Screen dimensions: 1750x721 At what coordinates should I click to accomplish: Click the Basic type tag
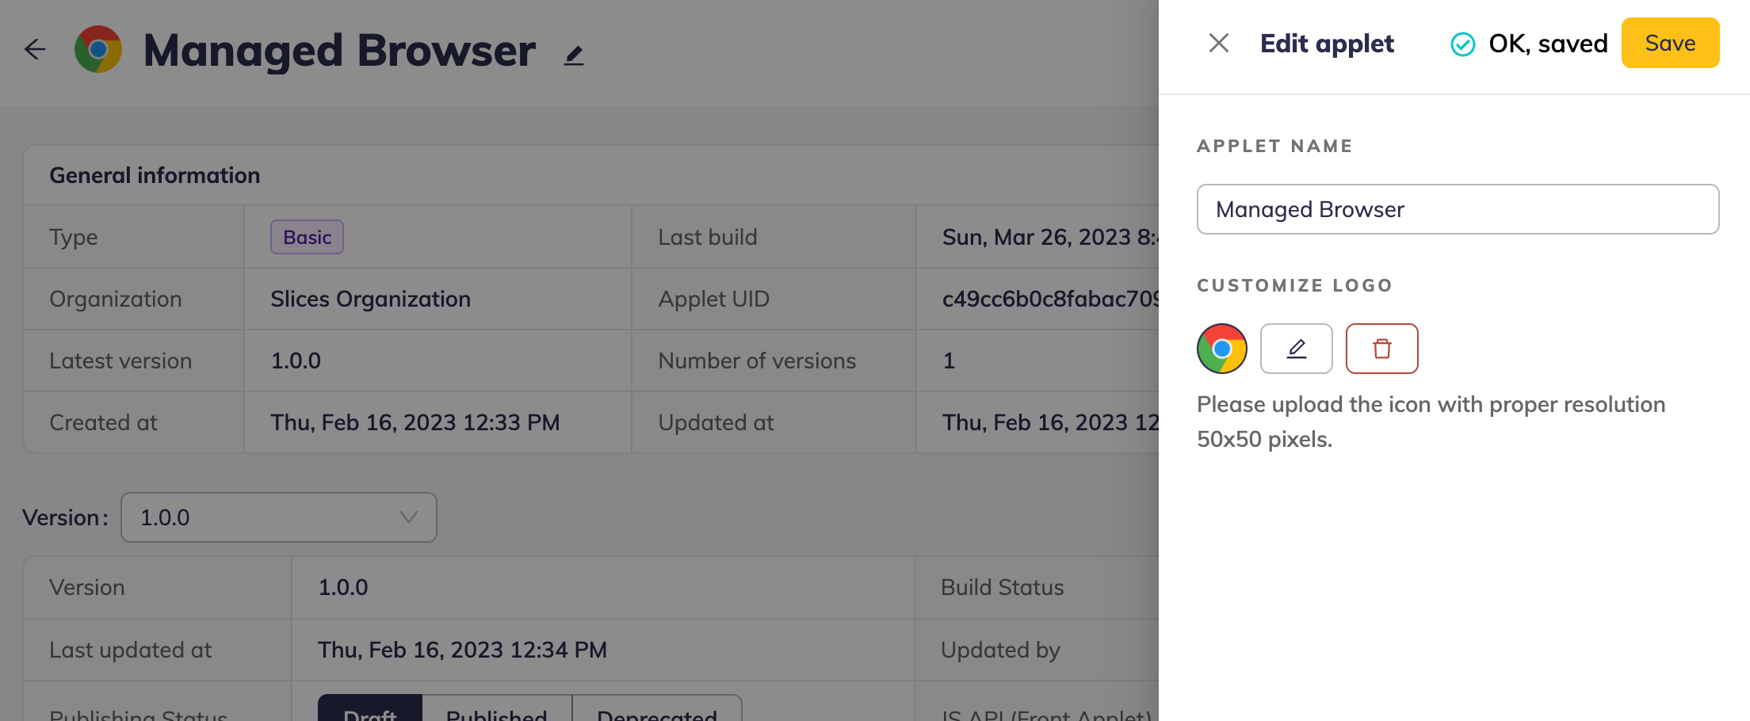pos(307,237)
